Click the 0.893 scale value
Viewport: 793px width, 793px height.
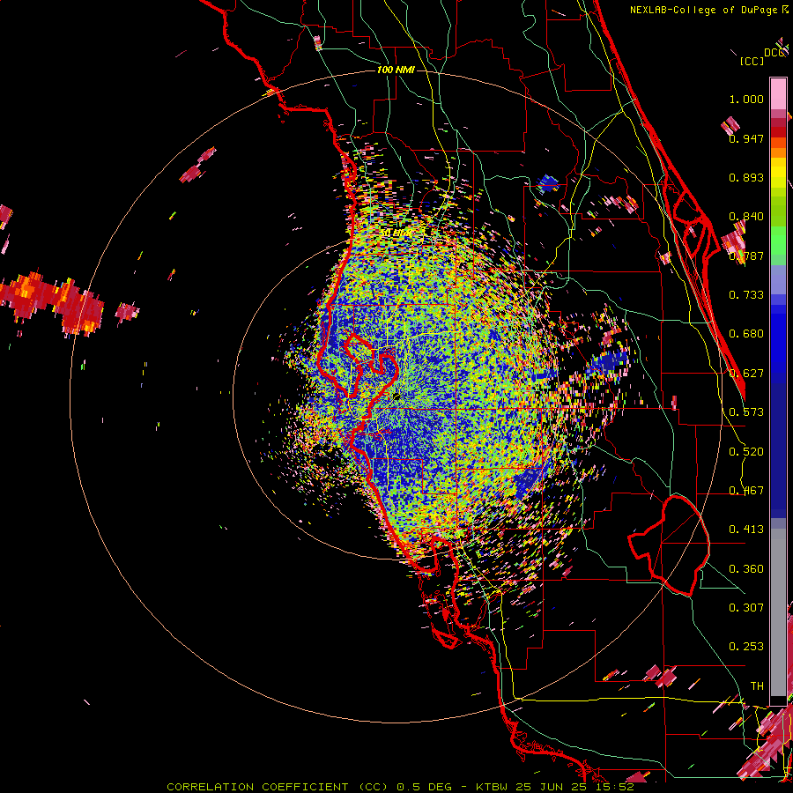[x=746, y=177]
